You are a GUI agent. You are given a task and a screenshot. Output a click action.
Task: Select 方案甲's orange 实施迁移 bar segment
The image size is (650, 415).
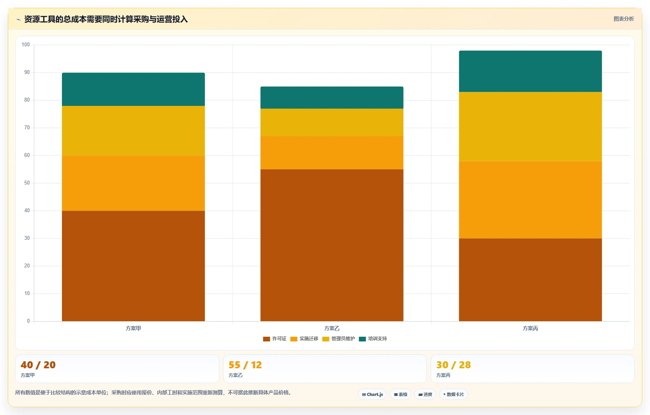[x=133, y=183]
